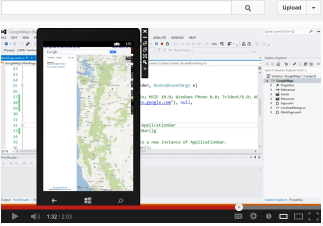323x226 pixels.
Task: Click the Watch Later clock icon
Action: point(268,216)
